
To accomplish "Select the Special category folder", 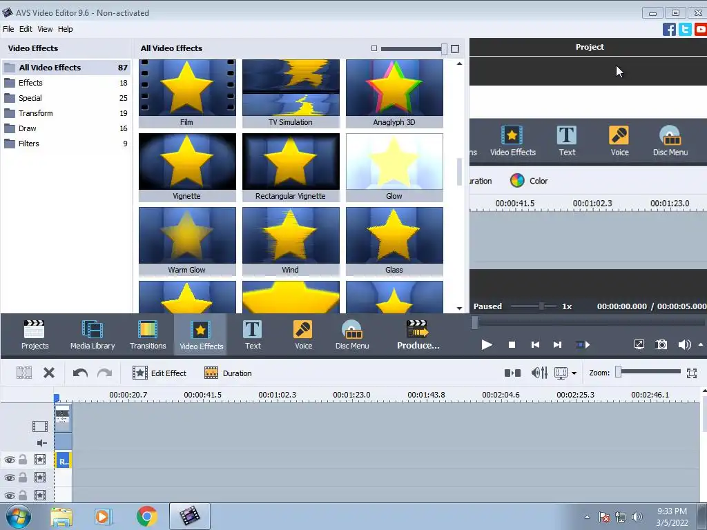I will 66,98.
